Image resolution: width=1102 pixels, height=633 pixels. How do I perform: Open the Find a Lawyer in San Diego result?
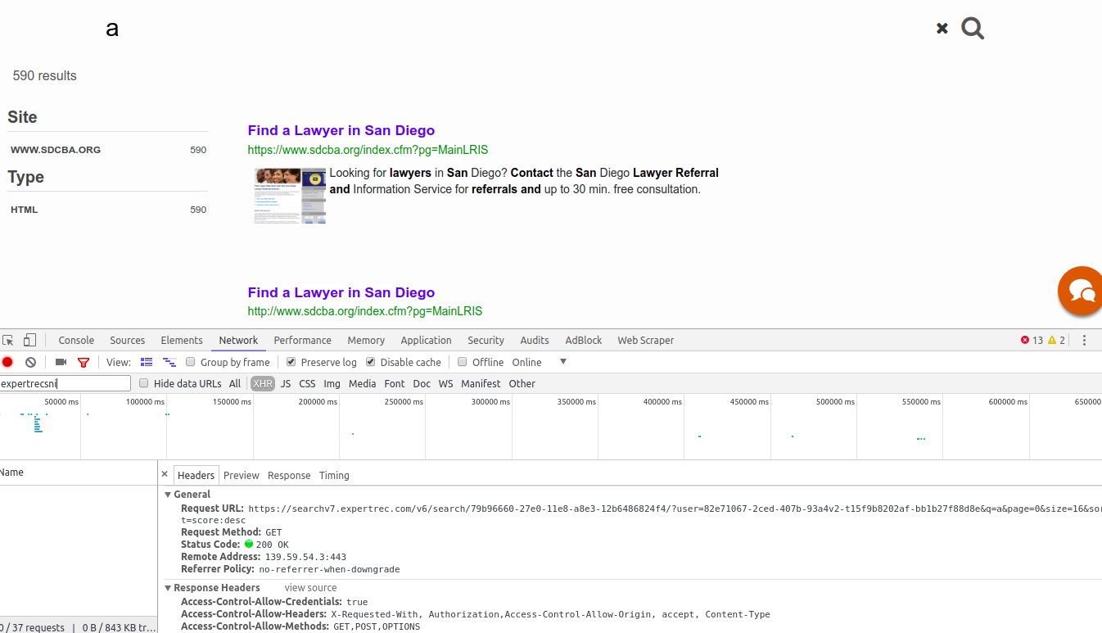click(x=341, y=130)
